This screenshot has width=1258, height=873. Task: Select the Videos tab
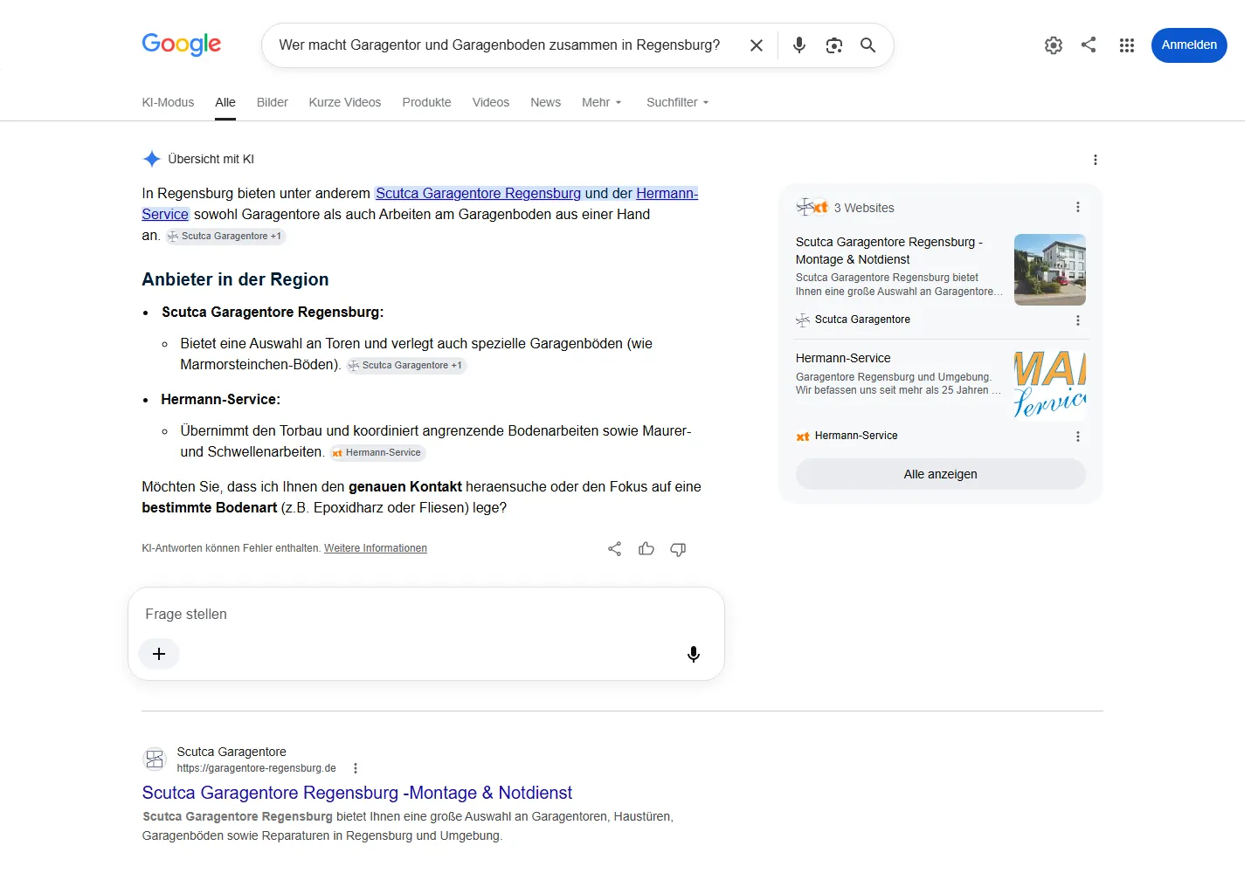pos(491,102)
